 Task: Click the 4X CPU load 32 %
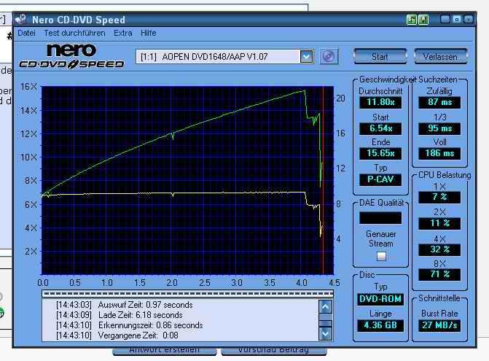[x=439, y=249]
